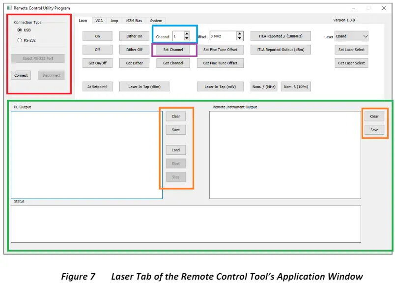The height and width of the screenshot is (286, 395).
Task: Decrease the Offset value with down arrow
Action: click(240, 38)
